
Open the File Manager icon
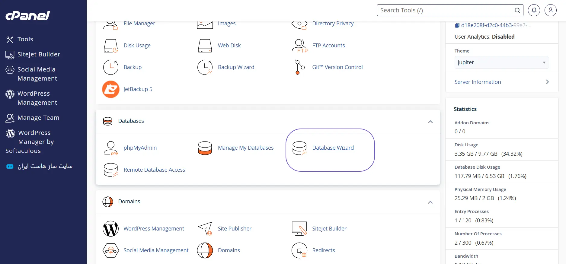click(x=110, y=25)
